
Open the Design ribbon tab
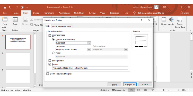coord(36,13)
